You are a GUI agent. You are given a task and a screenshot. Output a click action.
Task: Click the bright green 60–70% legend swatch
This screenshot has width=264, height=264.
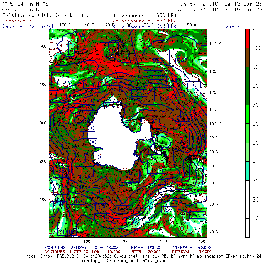pyautogui.click(x=247, y=114)
